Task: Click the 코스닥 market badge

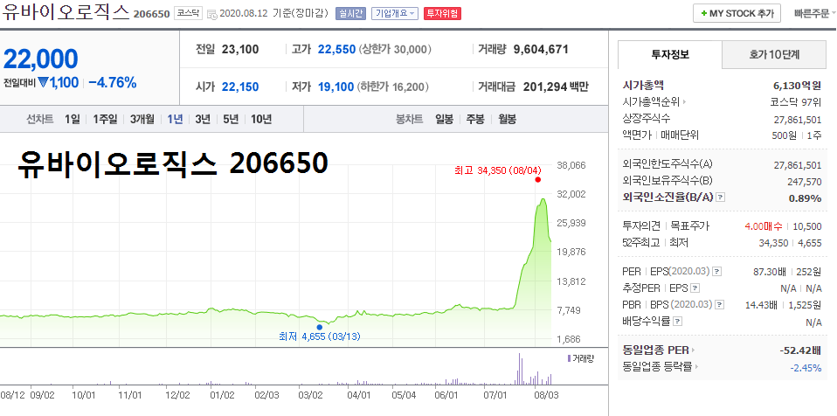Action: pos(188,13)
